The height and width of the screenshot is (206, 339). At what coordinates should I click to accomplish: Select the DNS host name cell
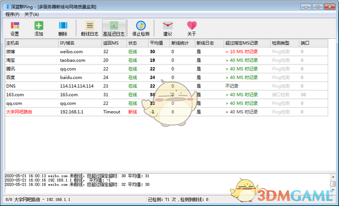click(11, 86)
